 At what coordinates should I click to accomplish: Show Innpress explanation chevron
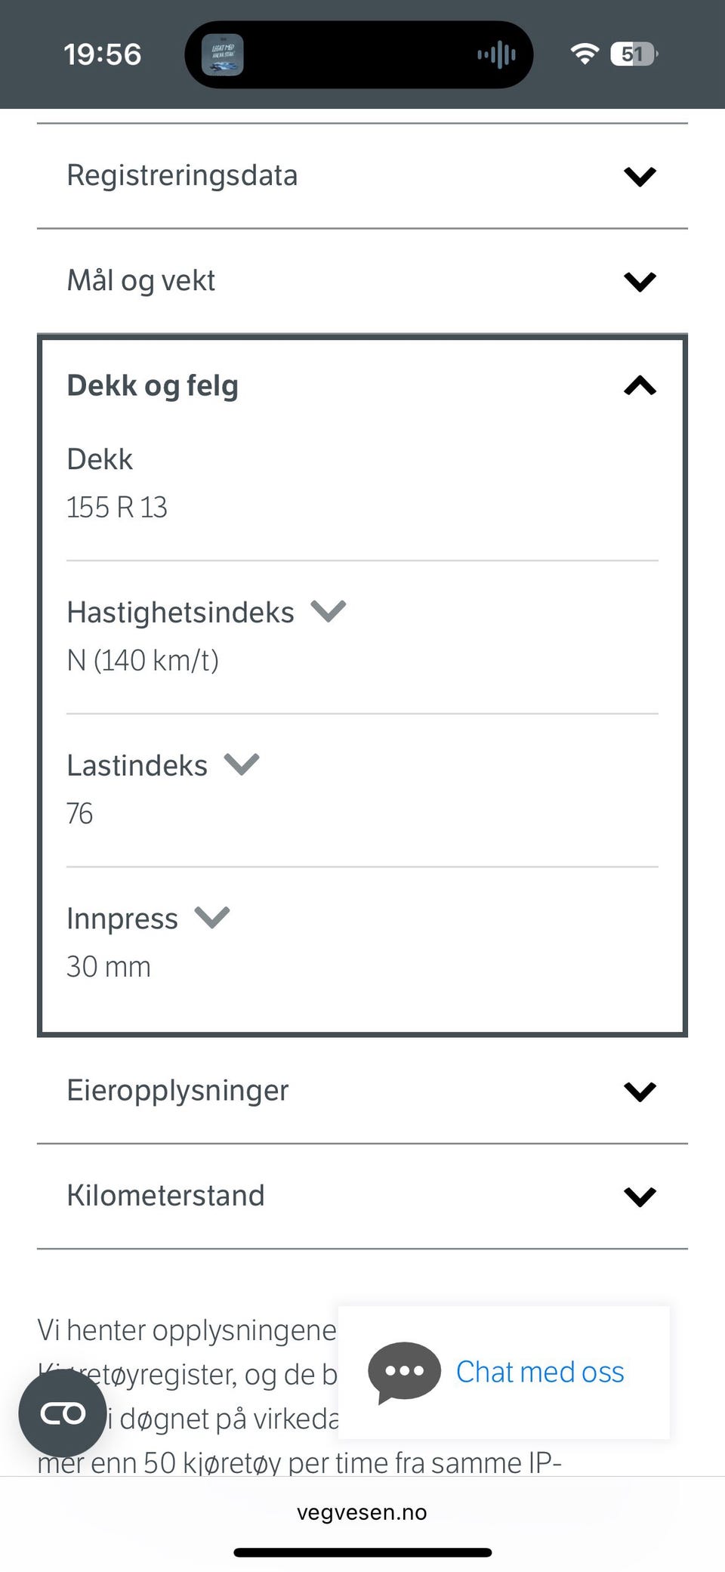tap(212, 917)
